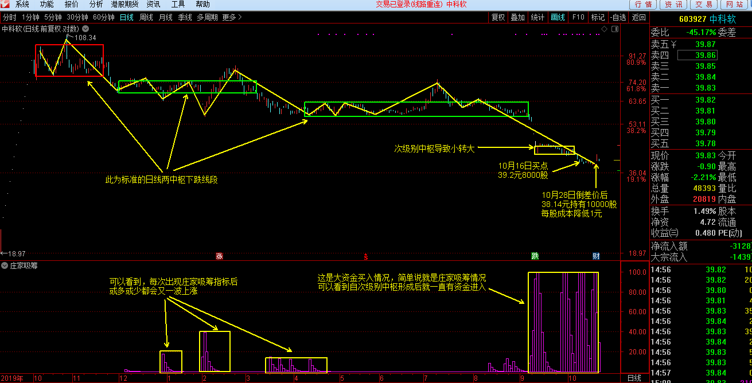Click the 卖二 price 39.84
The image size is (752, 383).
pos(706,77)
